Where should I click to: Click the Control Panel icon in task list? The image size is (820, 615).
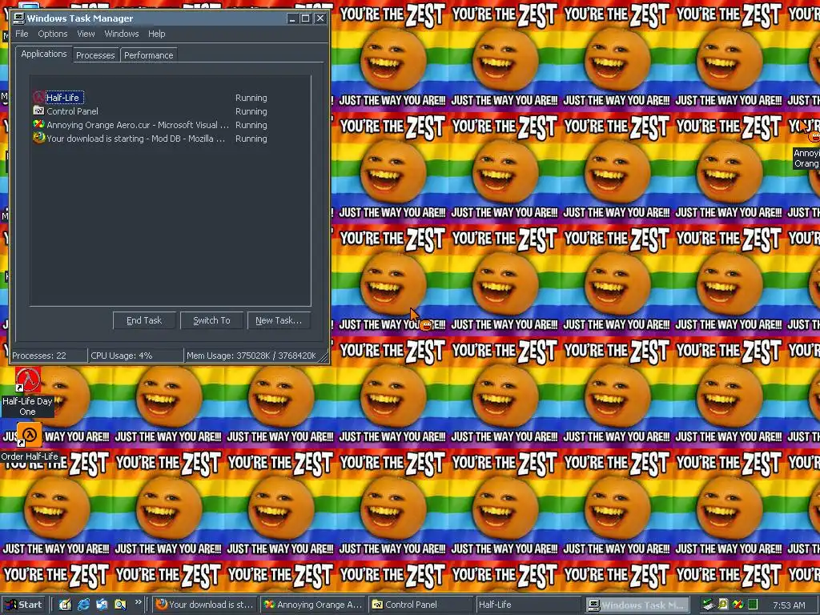coord(38,111)
